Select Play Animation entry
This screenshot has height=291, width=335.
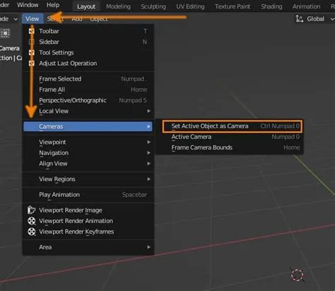click(88, 195)
